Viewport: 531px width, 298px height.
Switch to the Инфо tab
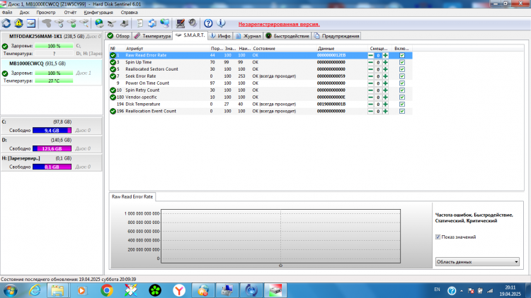pos(220,36)
